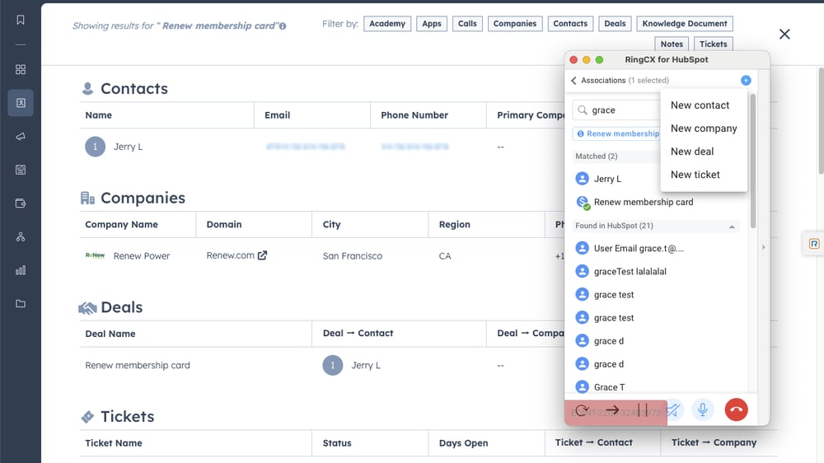This screenshot has height=463, width=824.
Task: Open the Renew Power company name
Action: tap(142, 256)
